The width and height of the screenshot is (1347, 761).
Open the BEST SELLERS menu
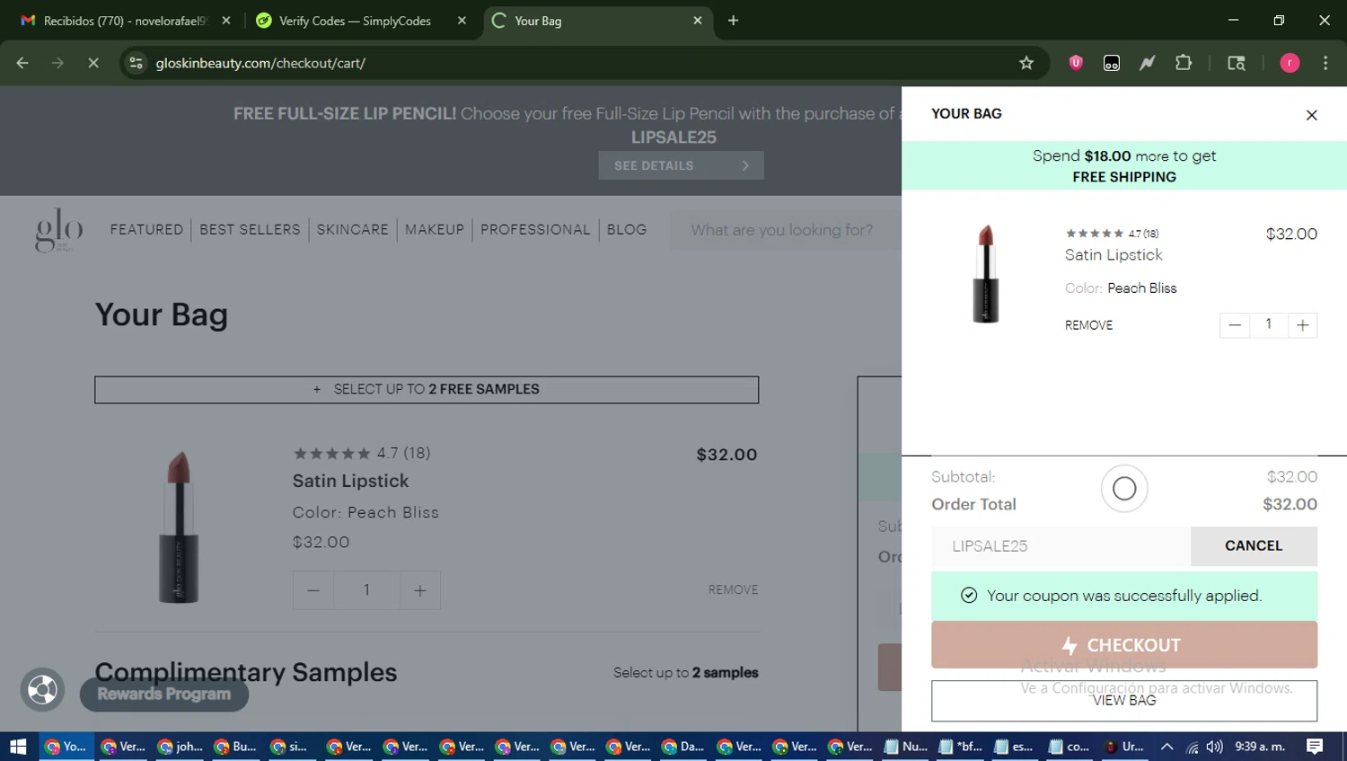[250, 230]
